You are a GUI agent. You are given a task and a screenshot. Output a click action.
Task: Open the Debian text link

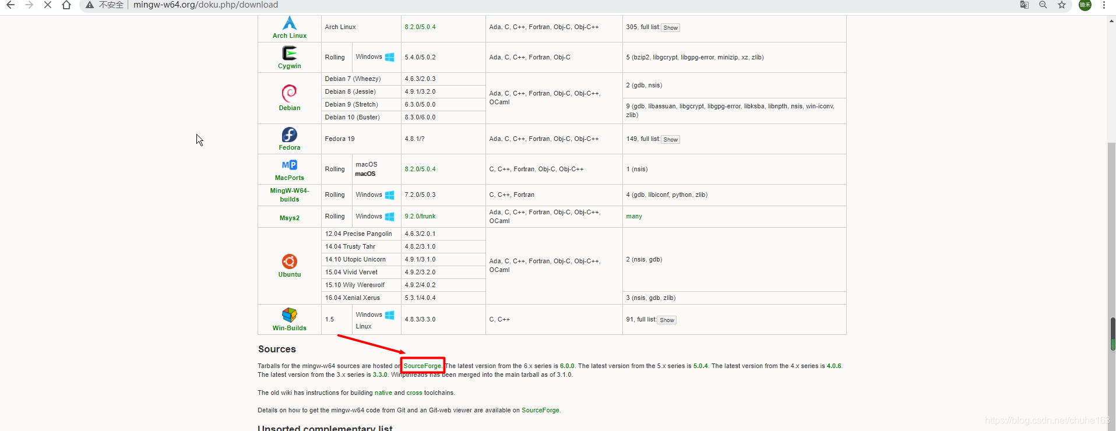pyautogui.click(x=290, y=108)
